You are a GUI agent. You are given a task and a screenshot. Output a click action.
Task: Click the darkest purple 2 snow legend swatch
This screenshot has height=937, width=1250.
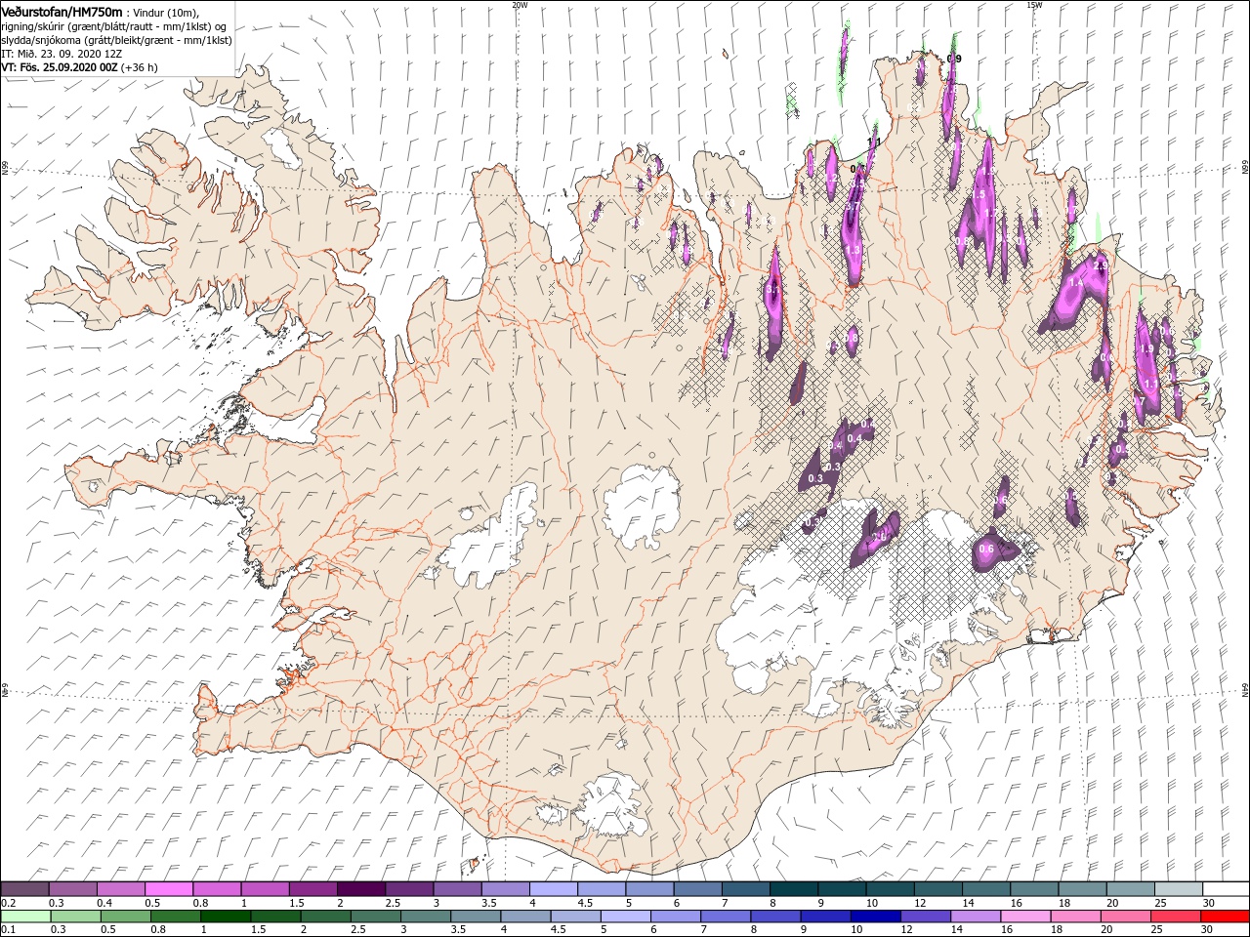pyautogui.click(x=360, y=889)
